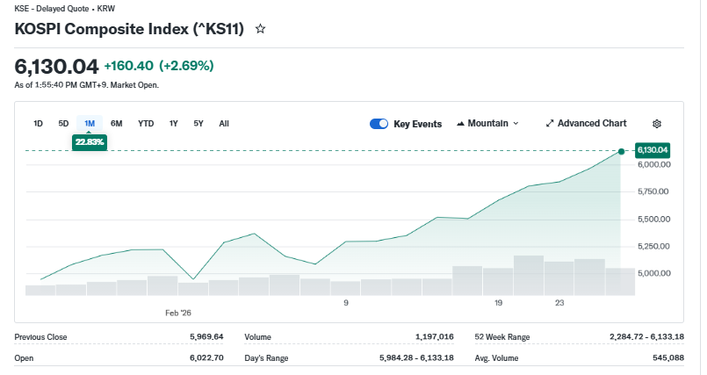Click the +160.40 price change value
The height and width of the screenshot is (375, 707).
(x=129, y=66)
